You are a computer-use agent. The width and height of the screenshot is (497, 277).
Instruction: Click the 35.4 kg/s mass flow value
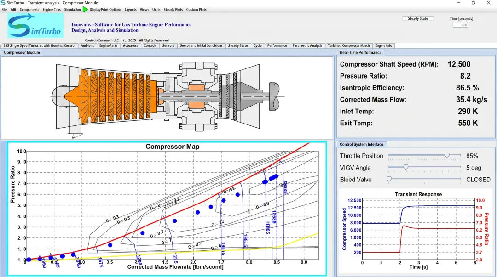[x=471, y=99]
